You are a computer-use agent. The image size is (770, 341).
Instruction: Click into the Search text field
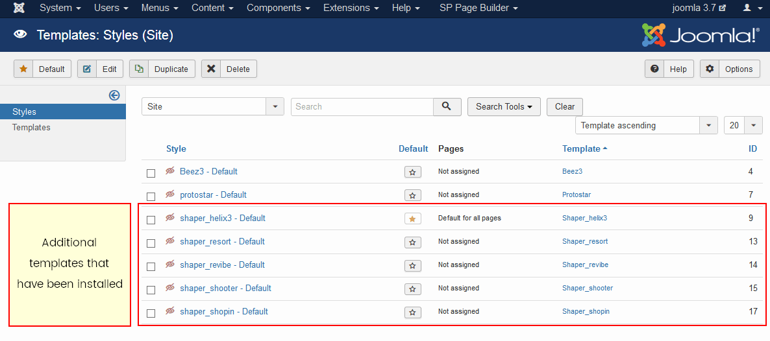click(x=362, y=106)
